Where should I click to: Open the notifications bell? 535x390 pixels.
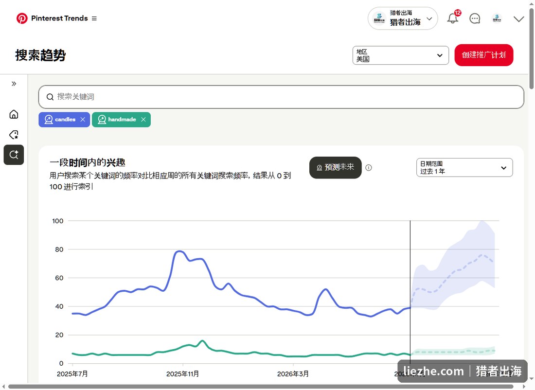[453, 18]
